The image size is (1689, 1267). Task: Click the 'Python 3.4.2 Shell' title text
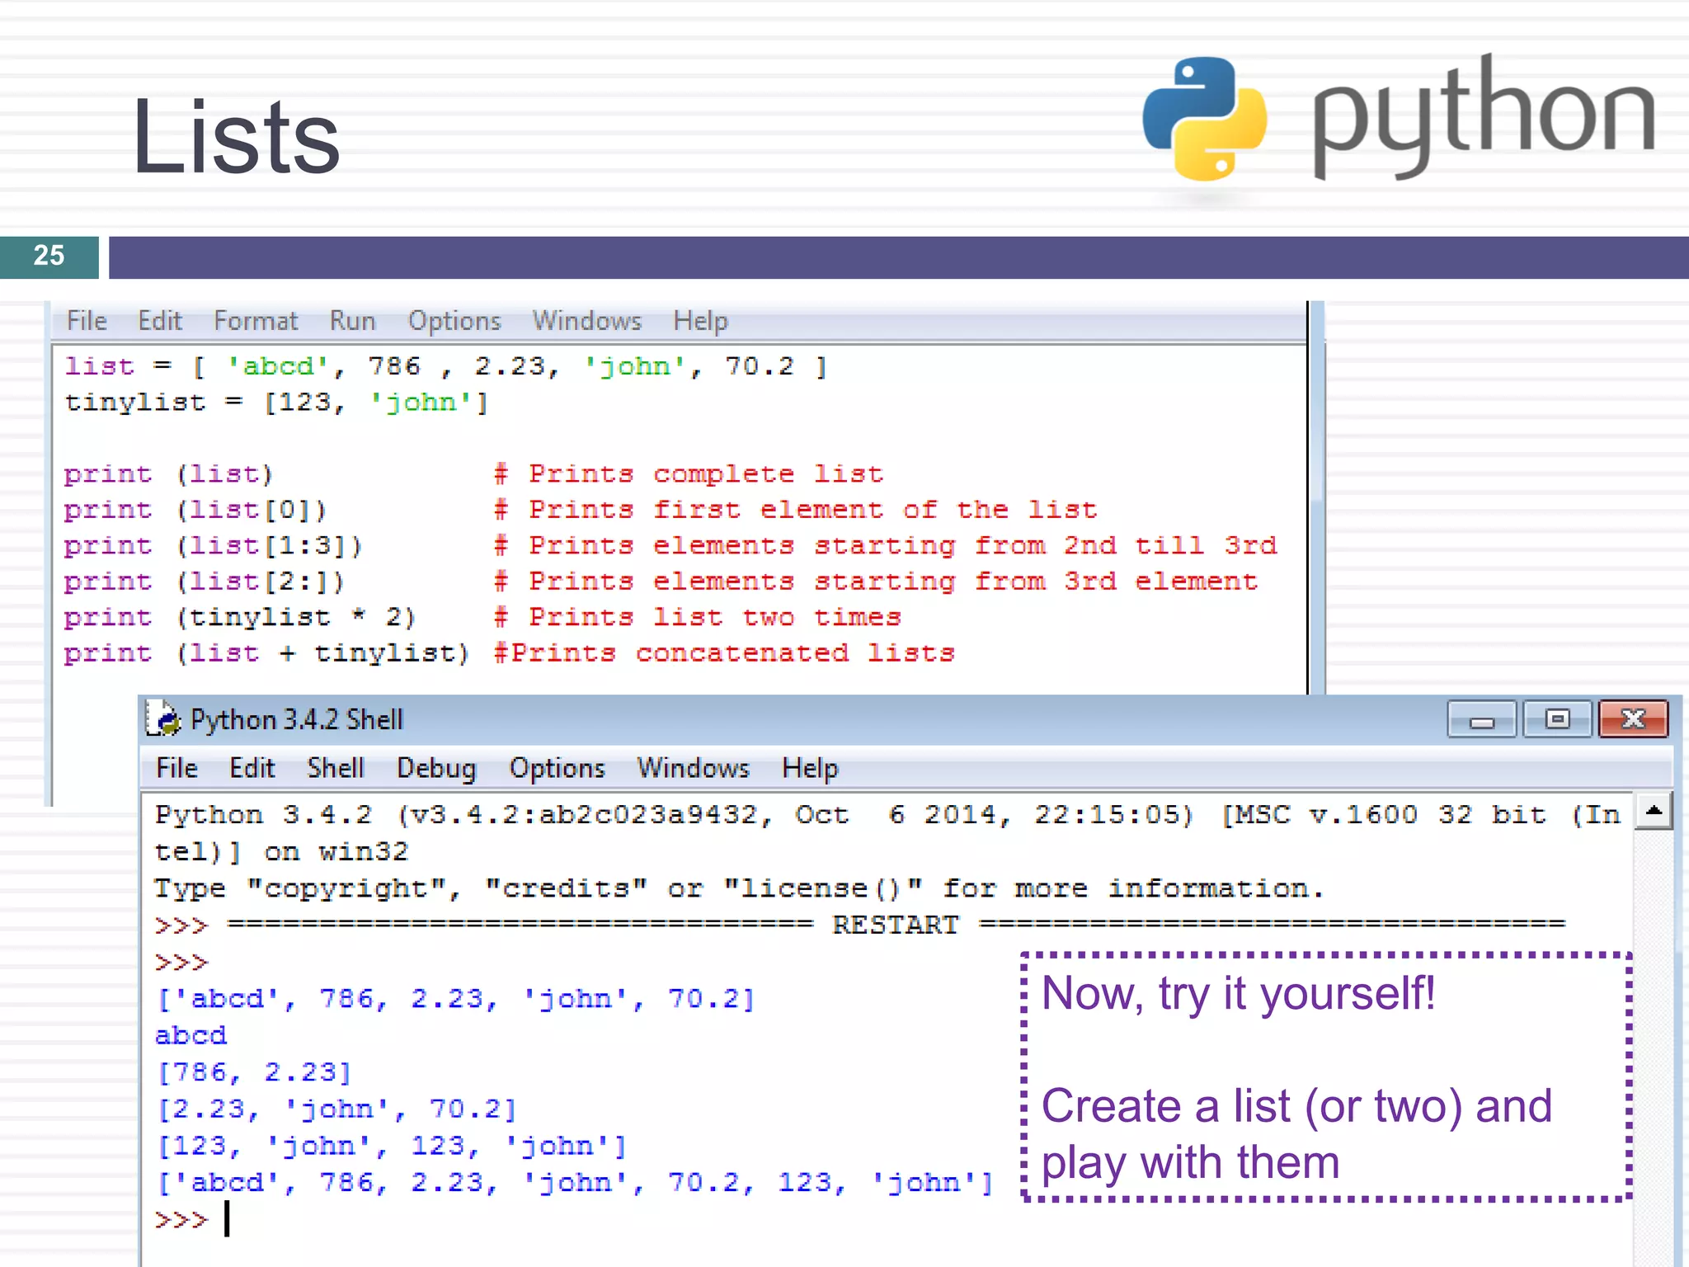(297, 719)
